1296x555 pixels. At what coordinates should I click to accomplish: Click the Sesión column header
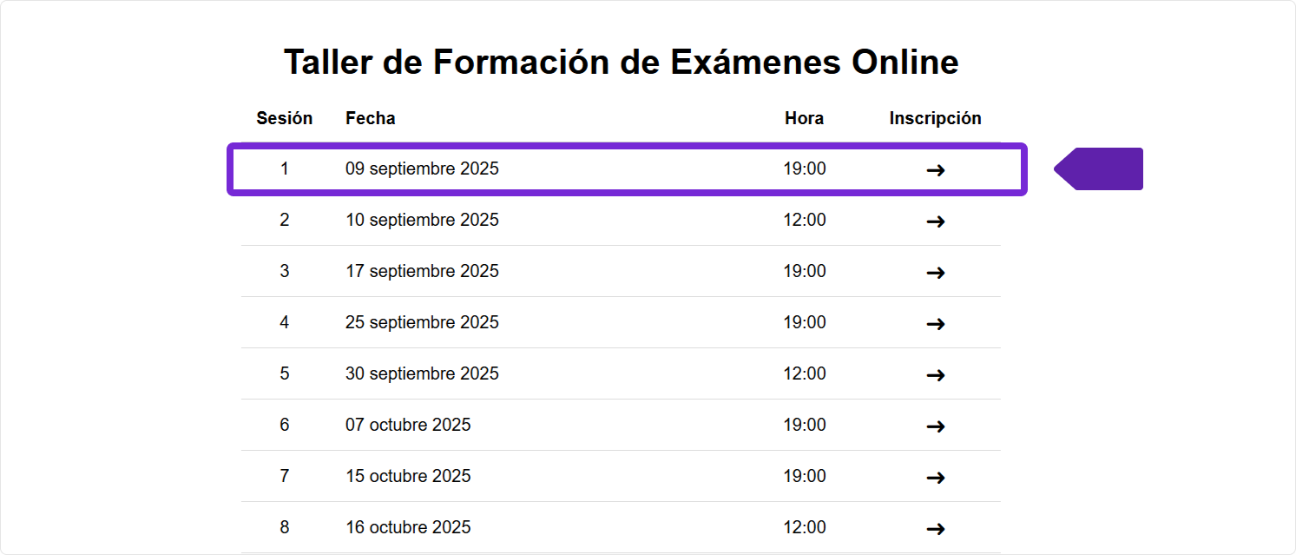click(284, 118)
